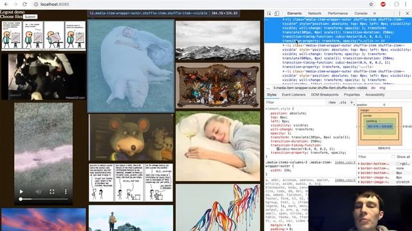Open DevTools customize kebab menu
The image size is (412, 231).
point(399,13)
